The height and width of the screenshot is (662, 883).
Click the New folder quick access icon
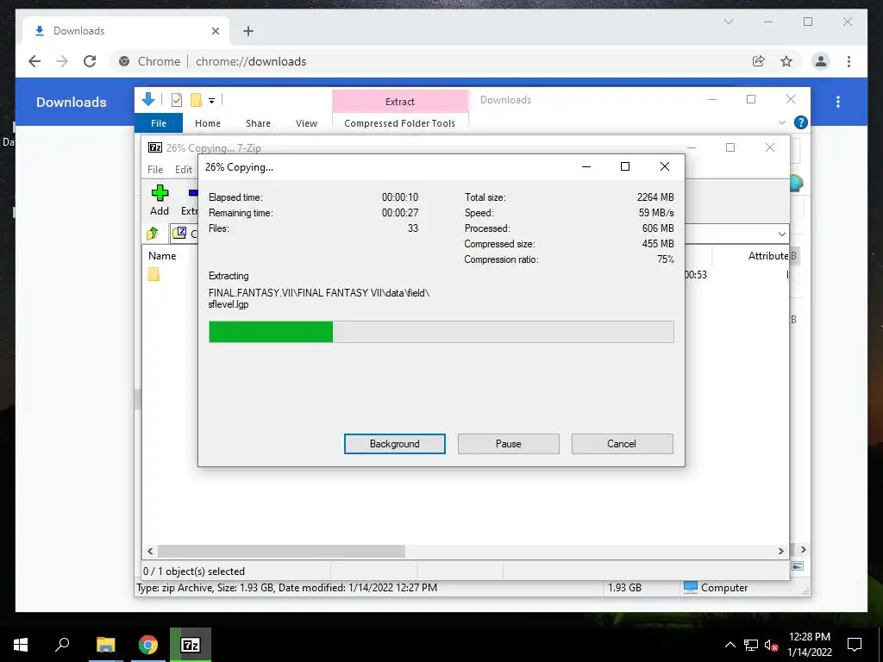(196, 100)
